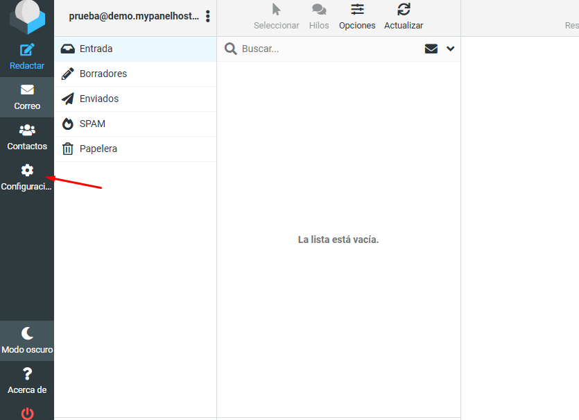Open the Acerca de help item
The height and width of the screenshot is (420, 579).
pos(27,381)
